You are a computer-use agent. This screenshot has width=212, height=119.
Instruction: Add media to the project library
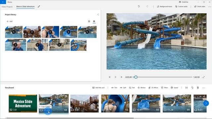point(10,21)
